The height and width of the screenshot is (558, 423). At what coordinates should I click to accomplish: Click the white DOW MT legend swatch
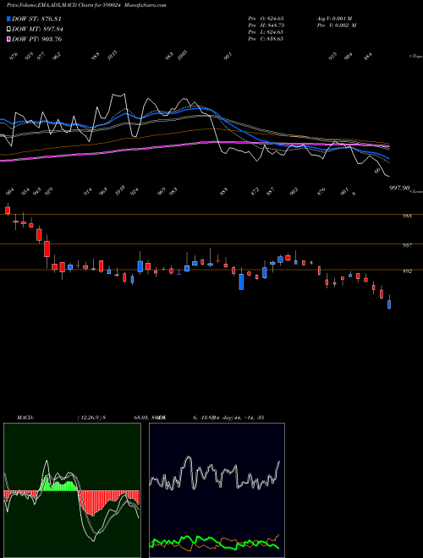point(9,29)
